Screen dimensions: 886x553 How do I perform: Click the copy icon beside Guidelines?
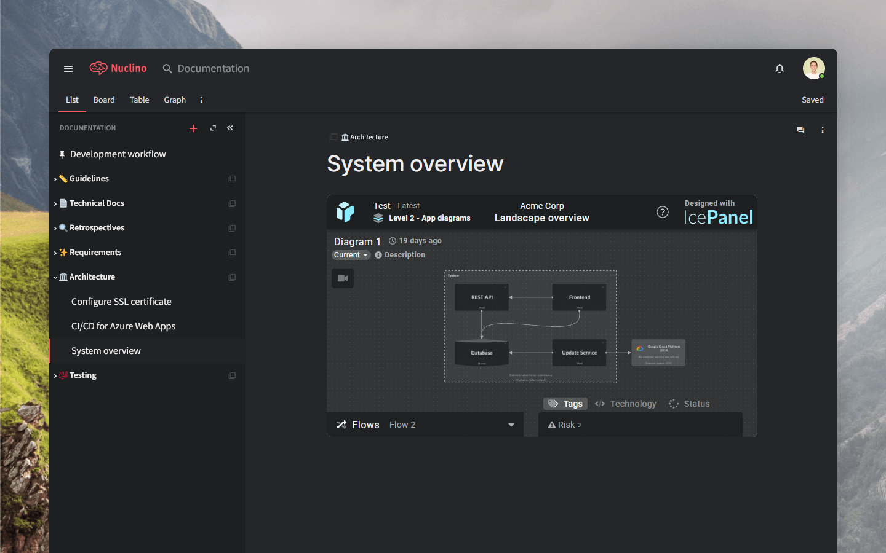[x=232, y=179]
